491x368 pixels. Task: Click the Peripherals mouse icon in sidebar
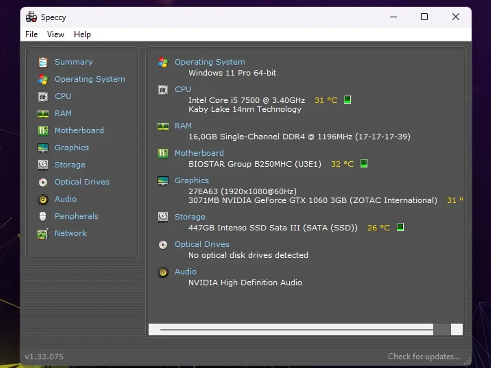coord(43,216)
